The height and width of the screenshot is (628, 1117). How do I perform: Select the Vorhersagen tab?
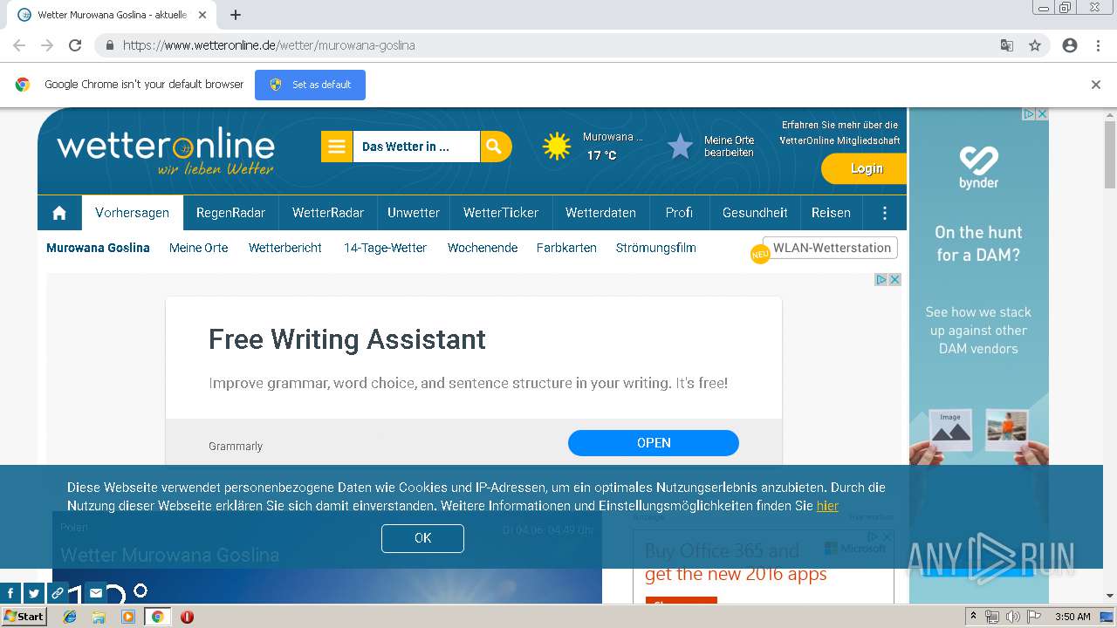(133, 213)
